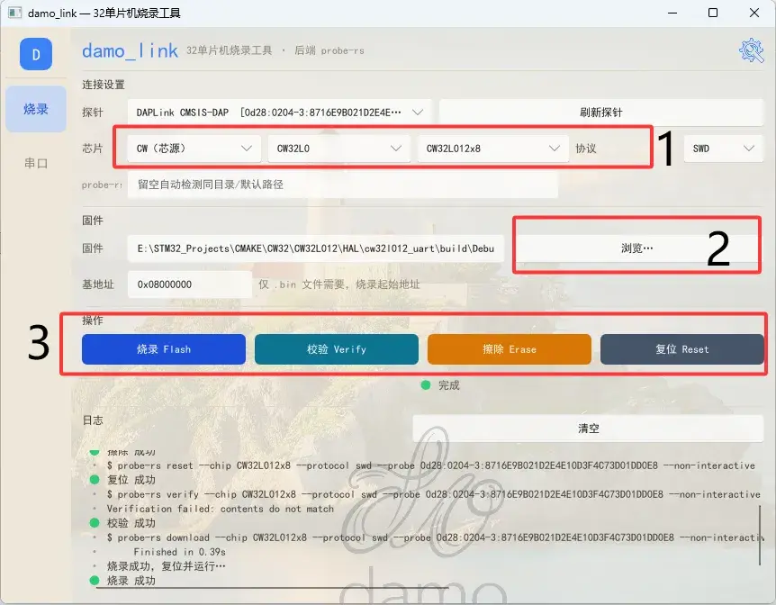Maximize the damo_link window
The image size is (776, 605).
click(x=713, y=13)
